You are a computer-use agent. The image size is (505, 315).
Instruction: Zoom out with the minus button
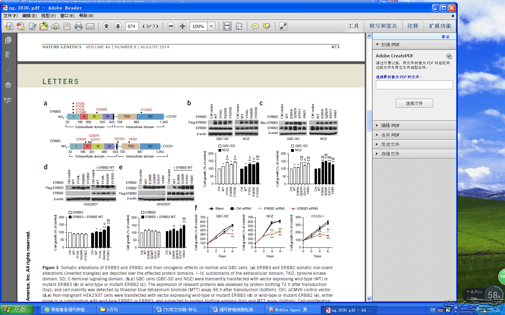171,26
